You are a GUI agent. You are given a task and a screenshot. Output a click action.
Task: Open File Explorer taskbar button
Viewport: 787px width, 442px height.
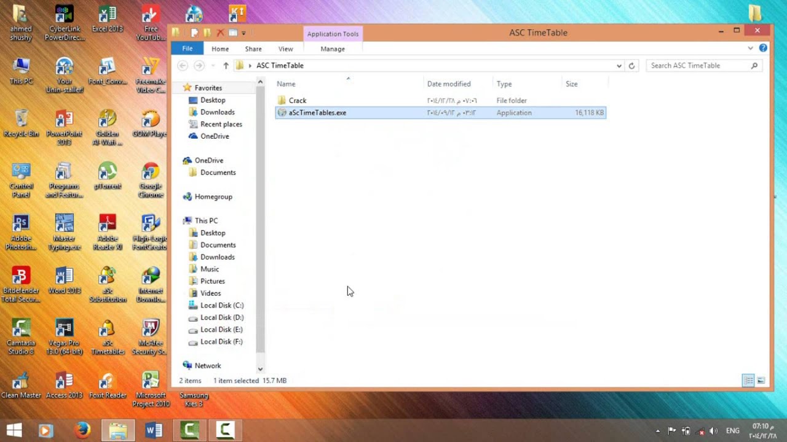(117, 430)
